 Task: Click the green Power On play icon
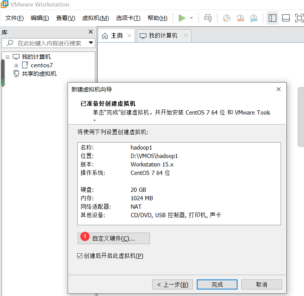[x=182, y=18]
